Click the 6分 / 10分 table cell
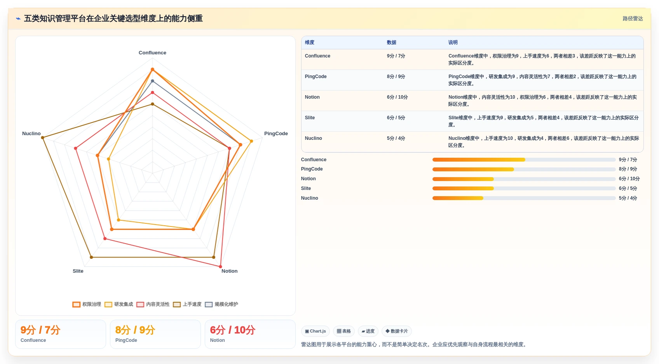 [397, 97]
